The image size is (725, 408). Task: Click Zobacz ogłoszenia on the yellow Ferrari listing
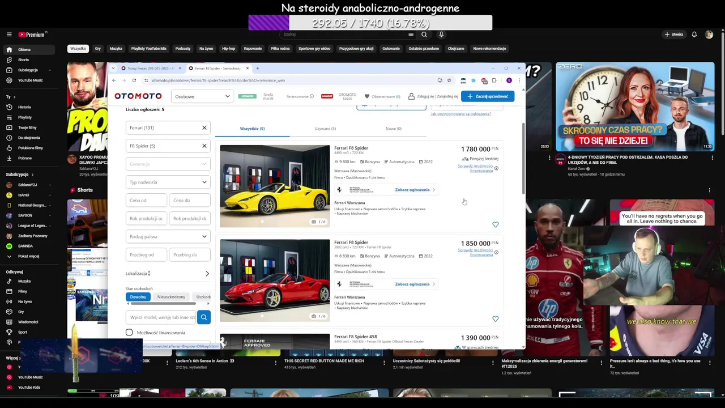(x=415, y=190)
